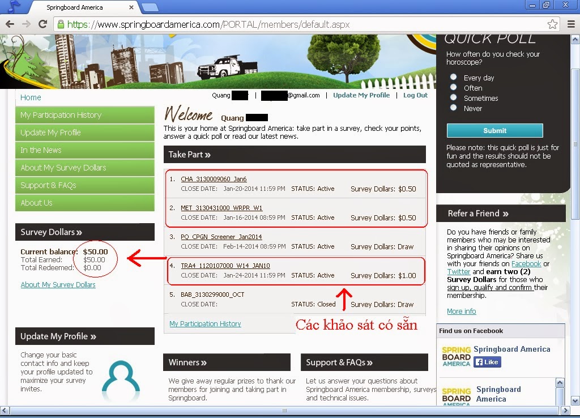This screenshot has width=580, height=418.
Task: Click the page scrollbar down arrow
Action: [575, 400]
